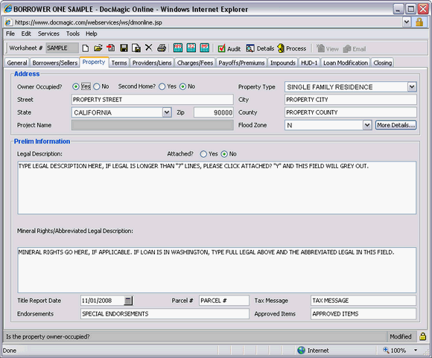Image resolution: width=432 pixels, height=358 pixels.
Task: Open the File menu
Action: (10, 33)
